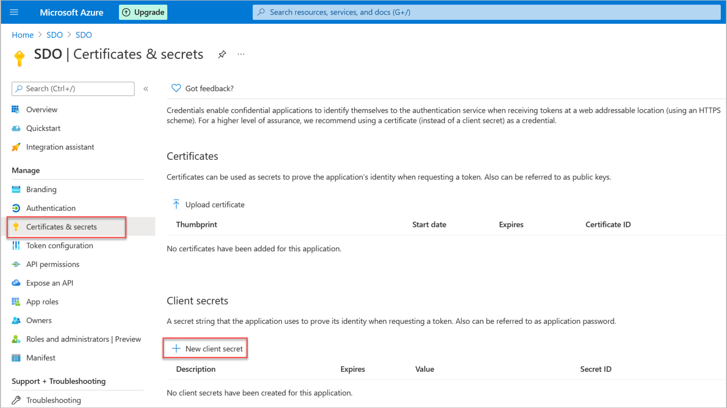The width and height of the screenshot is (727, 408).
Task: Click the Token configuration bars icon
Action: click(x=16, y=246)
